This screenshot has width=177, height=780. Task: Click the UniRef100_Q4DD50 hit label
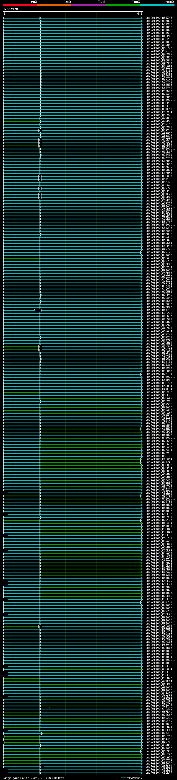(159, 471)
